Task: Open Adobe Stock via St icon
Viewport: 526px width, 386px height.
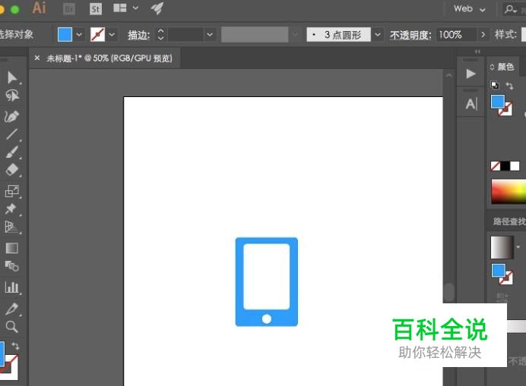Action: point(96,9)
